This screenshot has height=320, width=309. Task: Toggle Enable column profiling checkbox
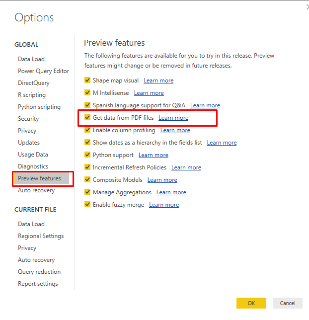coord(87,130)
